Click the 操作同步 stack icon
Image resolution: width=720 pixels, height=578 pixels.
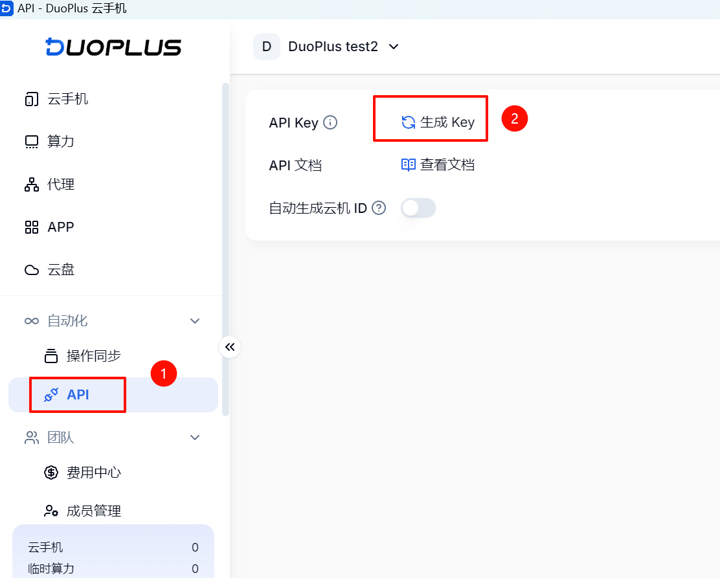[51, 356]
